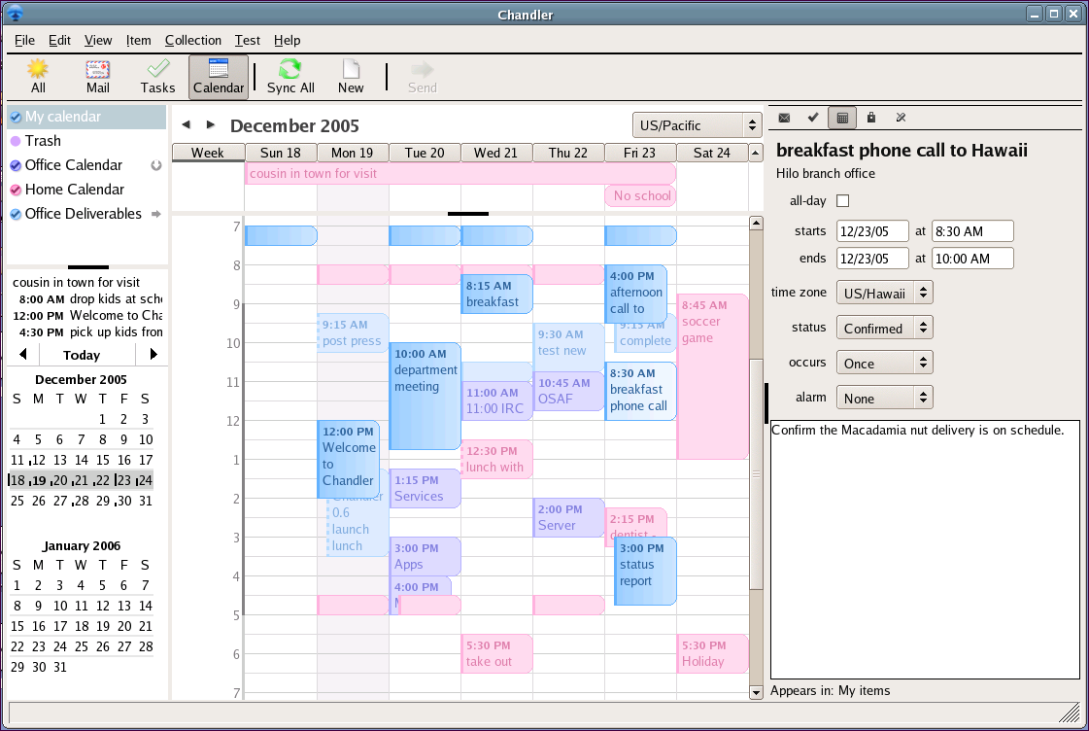Open the Tasks view

pyautogui.click(x=157, y=77)
